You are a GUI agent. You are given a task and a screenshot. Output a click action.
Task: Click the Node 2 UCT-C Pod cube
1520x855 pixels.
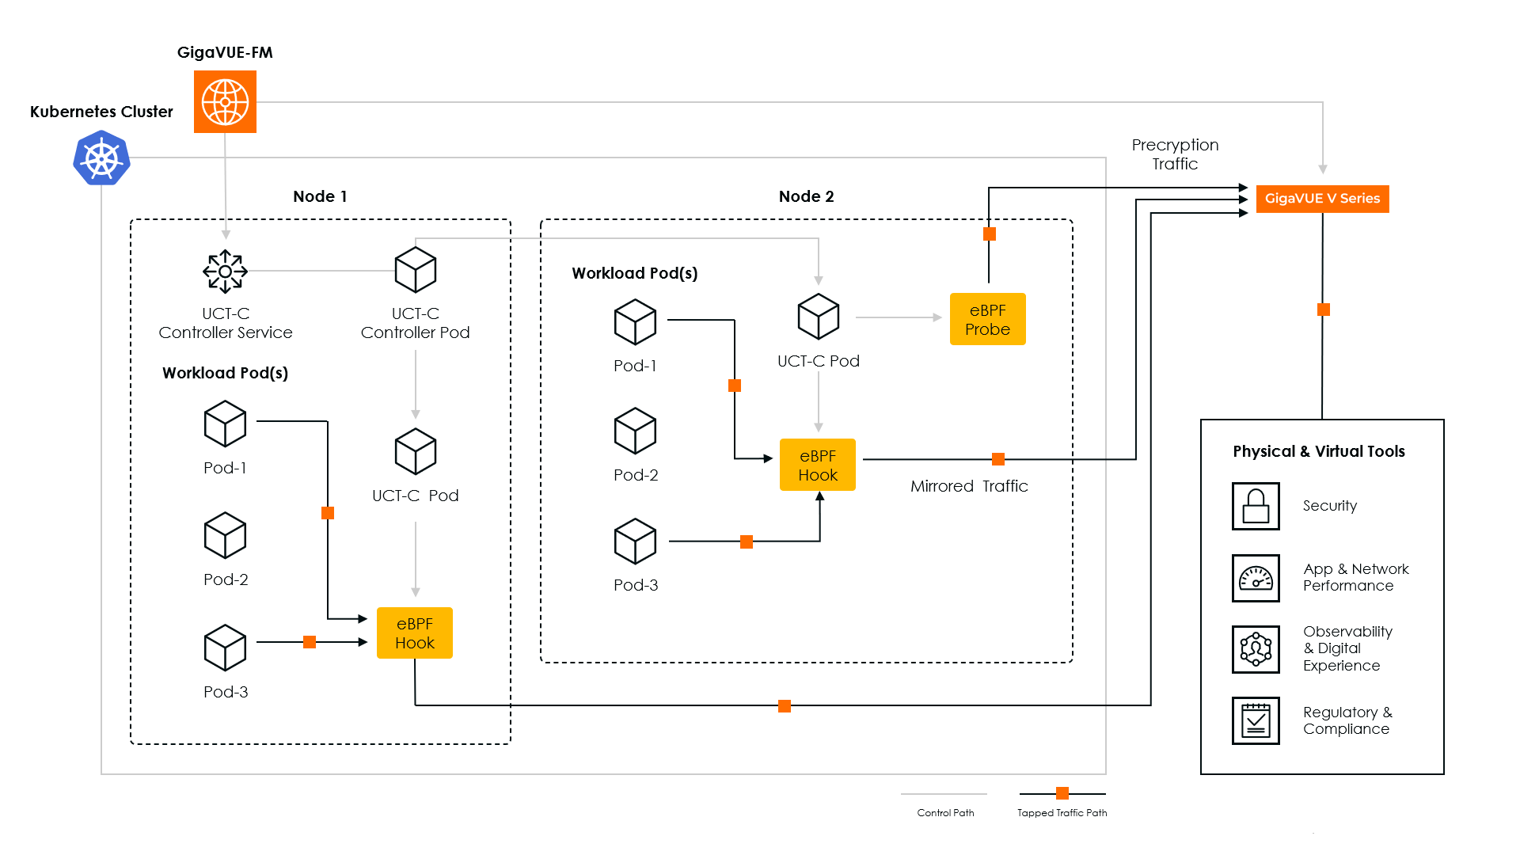818,317
